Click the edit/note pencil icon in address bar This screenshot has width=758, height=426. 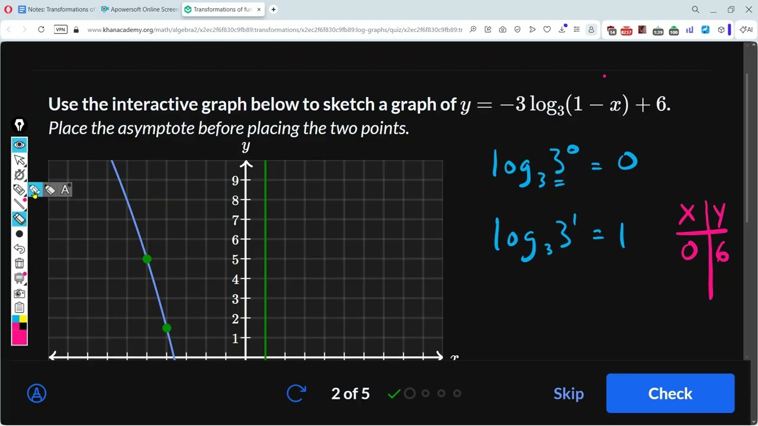click(488, 30)
